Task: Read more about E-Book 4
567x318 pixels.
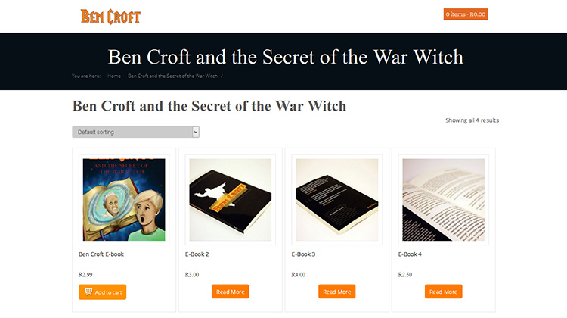Action: pos(443,291)
